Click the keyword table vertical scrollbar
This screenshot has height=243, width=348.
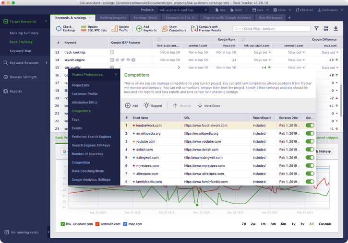[341, 100]
